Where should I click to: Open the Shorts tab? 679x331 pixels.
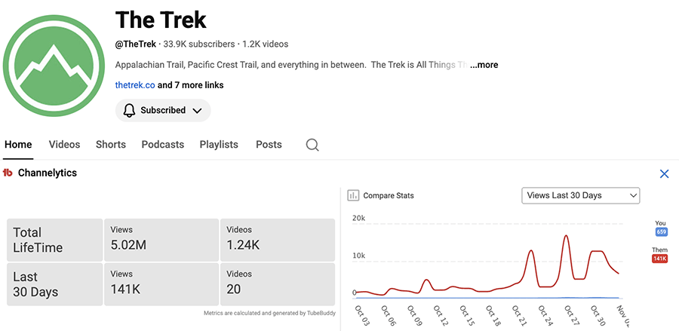[x=111, y=145]
